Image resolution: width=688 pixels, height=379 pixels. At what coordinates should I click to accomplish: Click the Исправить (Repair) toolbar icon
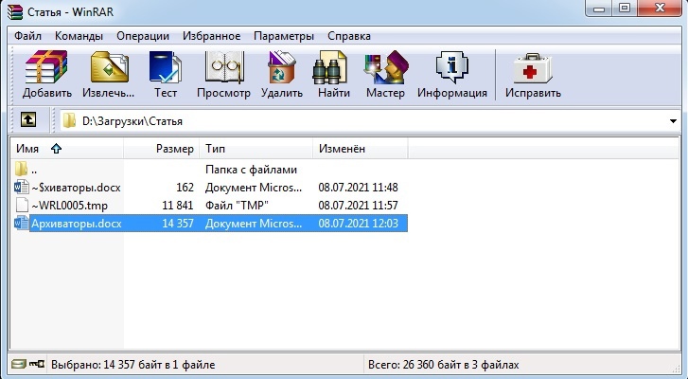click(x=533, y=75)
